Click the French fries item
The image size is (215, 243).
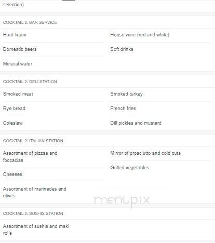[x=123, y=109]
